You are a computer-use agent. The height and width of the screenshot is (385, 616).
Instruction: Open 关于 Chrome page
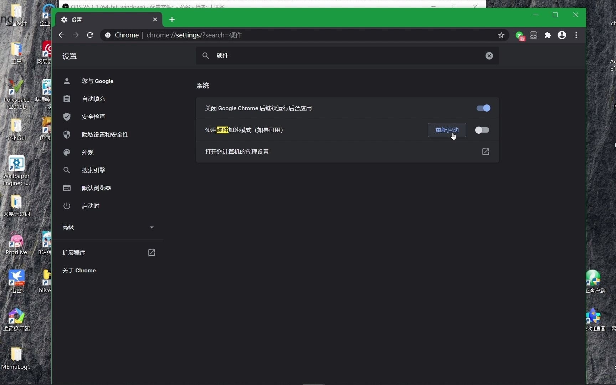[108, 270]
